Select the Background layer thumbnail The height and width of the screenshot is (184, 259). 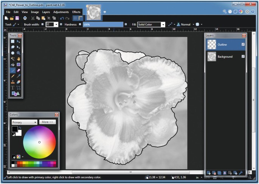tap(212, 56)
